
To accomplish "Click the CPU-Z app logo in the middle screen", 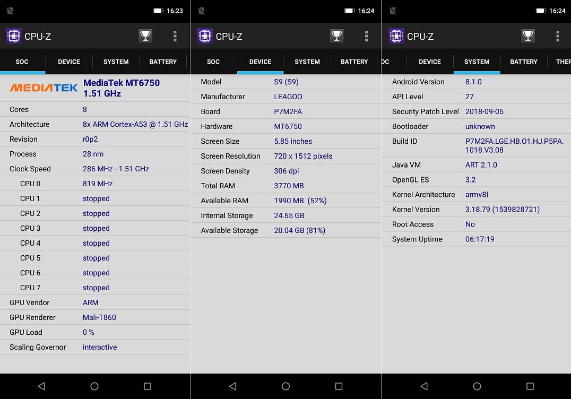I will 205,36.
